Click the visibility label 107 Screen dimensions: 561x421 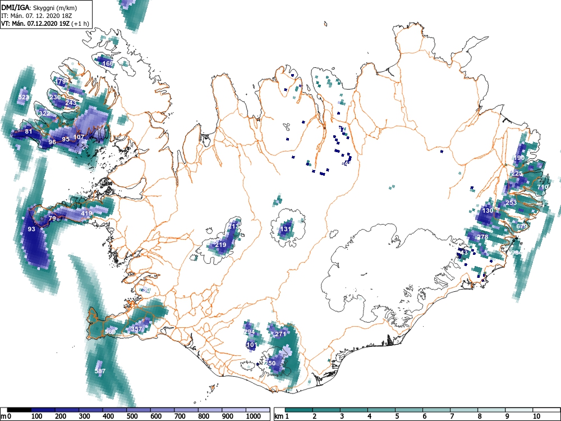79,137
